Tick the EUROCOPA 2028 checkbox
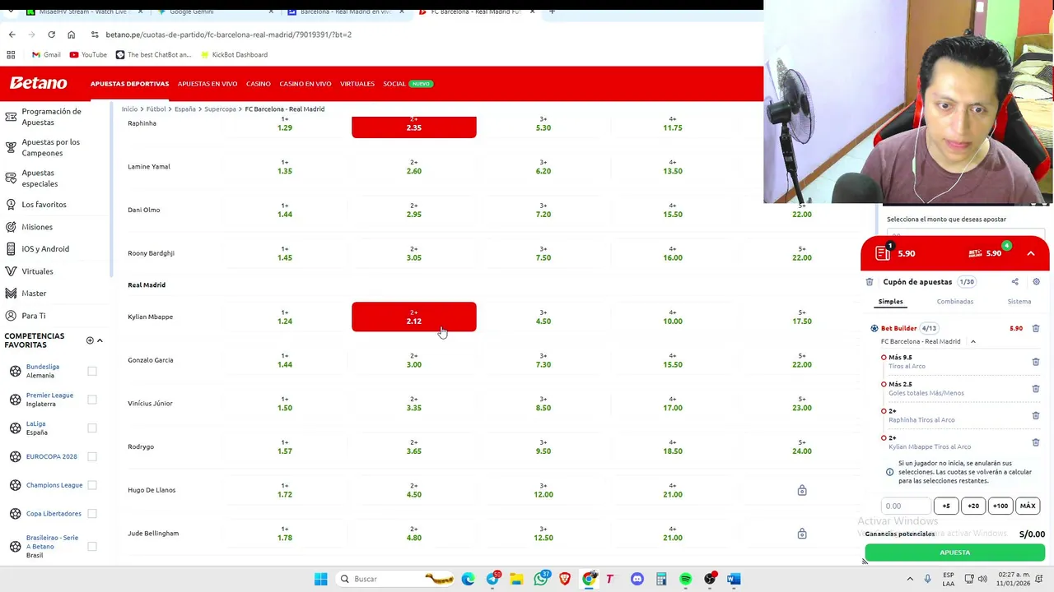This screenshot has width=1054, height=592. pyautogui.click(x=92, y=456)
